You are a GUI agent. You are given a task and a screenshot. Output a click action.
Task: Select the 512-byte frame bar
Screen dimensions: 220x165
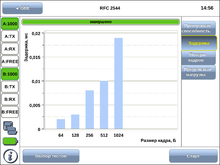point(104,105)
